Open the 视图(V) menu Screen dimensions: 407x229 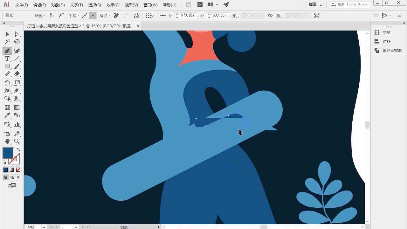point(131,5)
